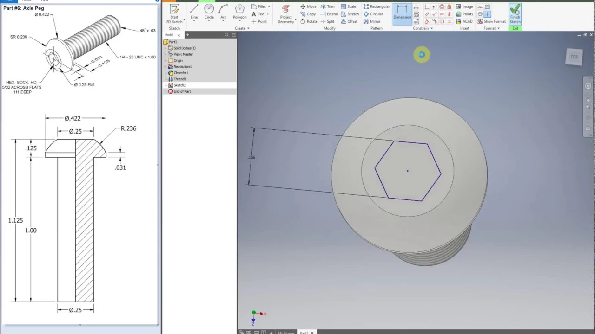Select the Stretch tool
This screenshot has width=595, height=334.
pos(350,14)
